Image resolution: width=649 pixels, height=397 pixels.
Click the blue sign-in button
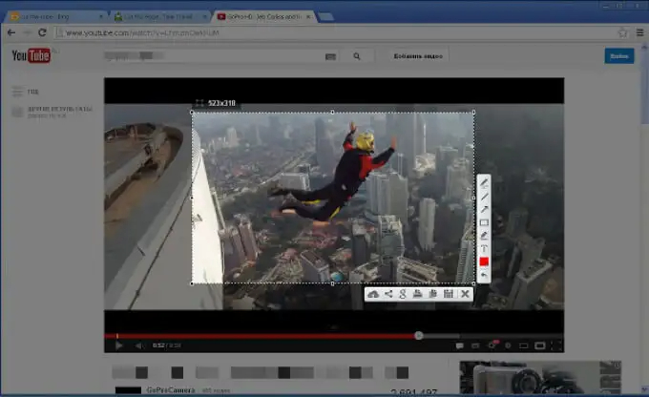(618, 56)
